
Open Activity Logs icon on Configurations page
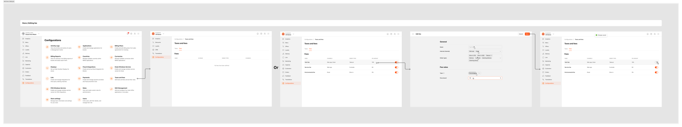[47, 47]
